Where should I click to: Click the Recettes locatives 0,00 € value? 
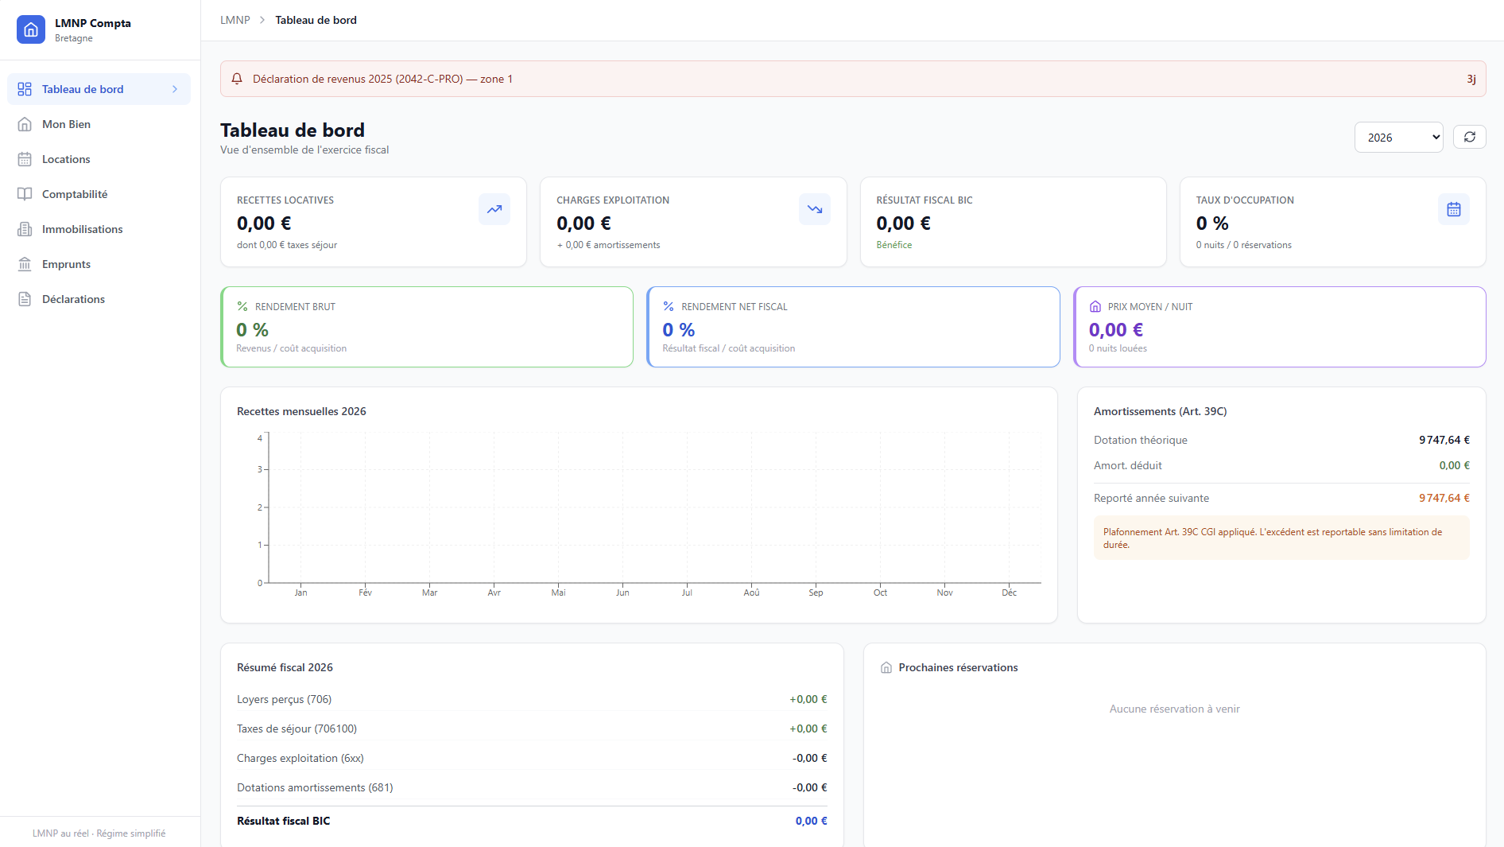pos(264,223)
